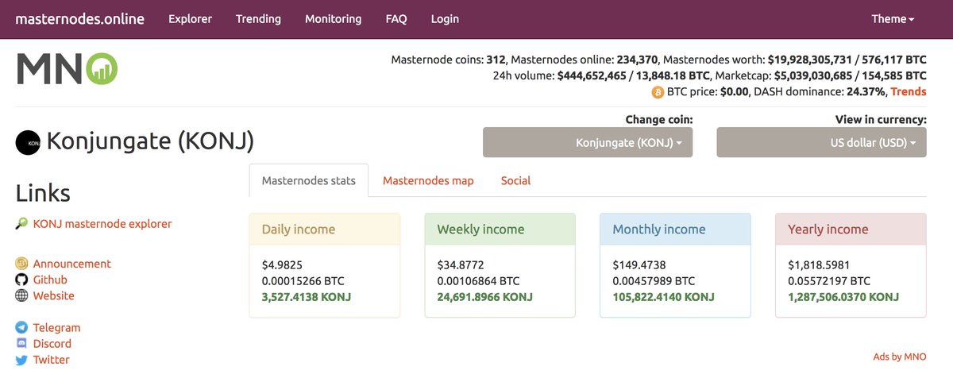The height and width of the screenshot is (378, 953).
Task: Click the Announcement bitcoin-talk icon
Action: point(21,264)
